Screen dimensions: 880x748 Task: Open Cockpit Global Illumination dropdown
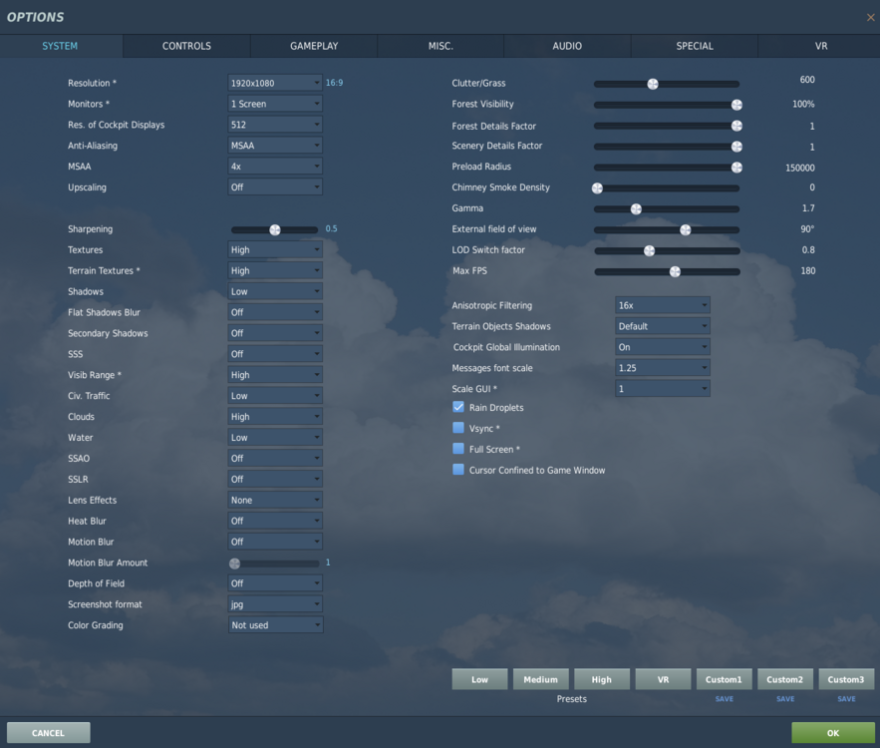coord(663,346)
